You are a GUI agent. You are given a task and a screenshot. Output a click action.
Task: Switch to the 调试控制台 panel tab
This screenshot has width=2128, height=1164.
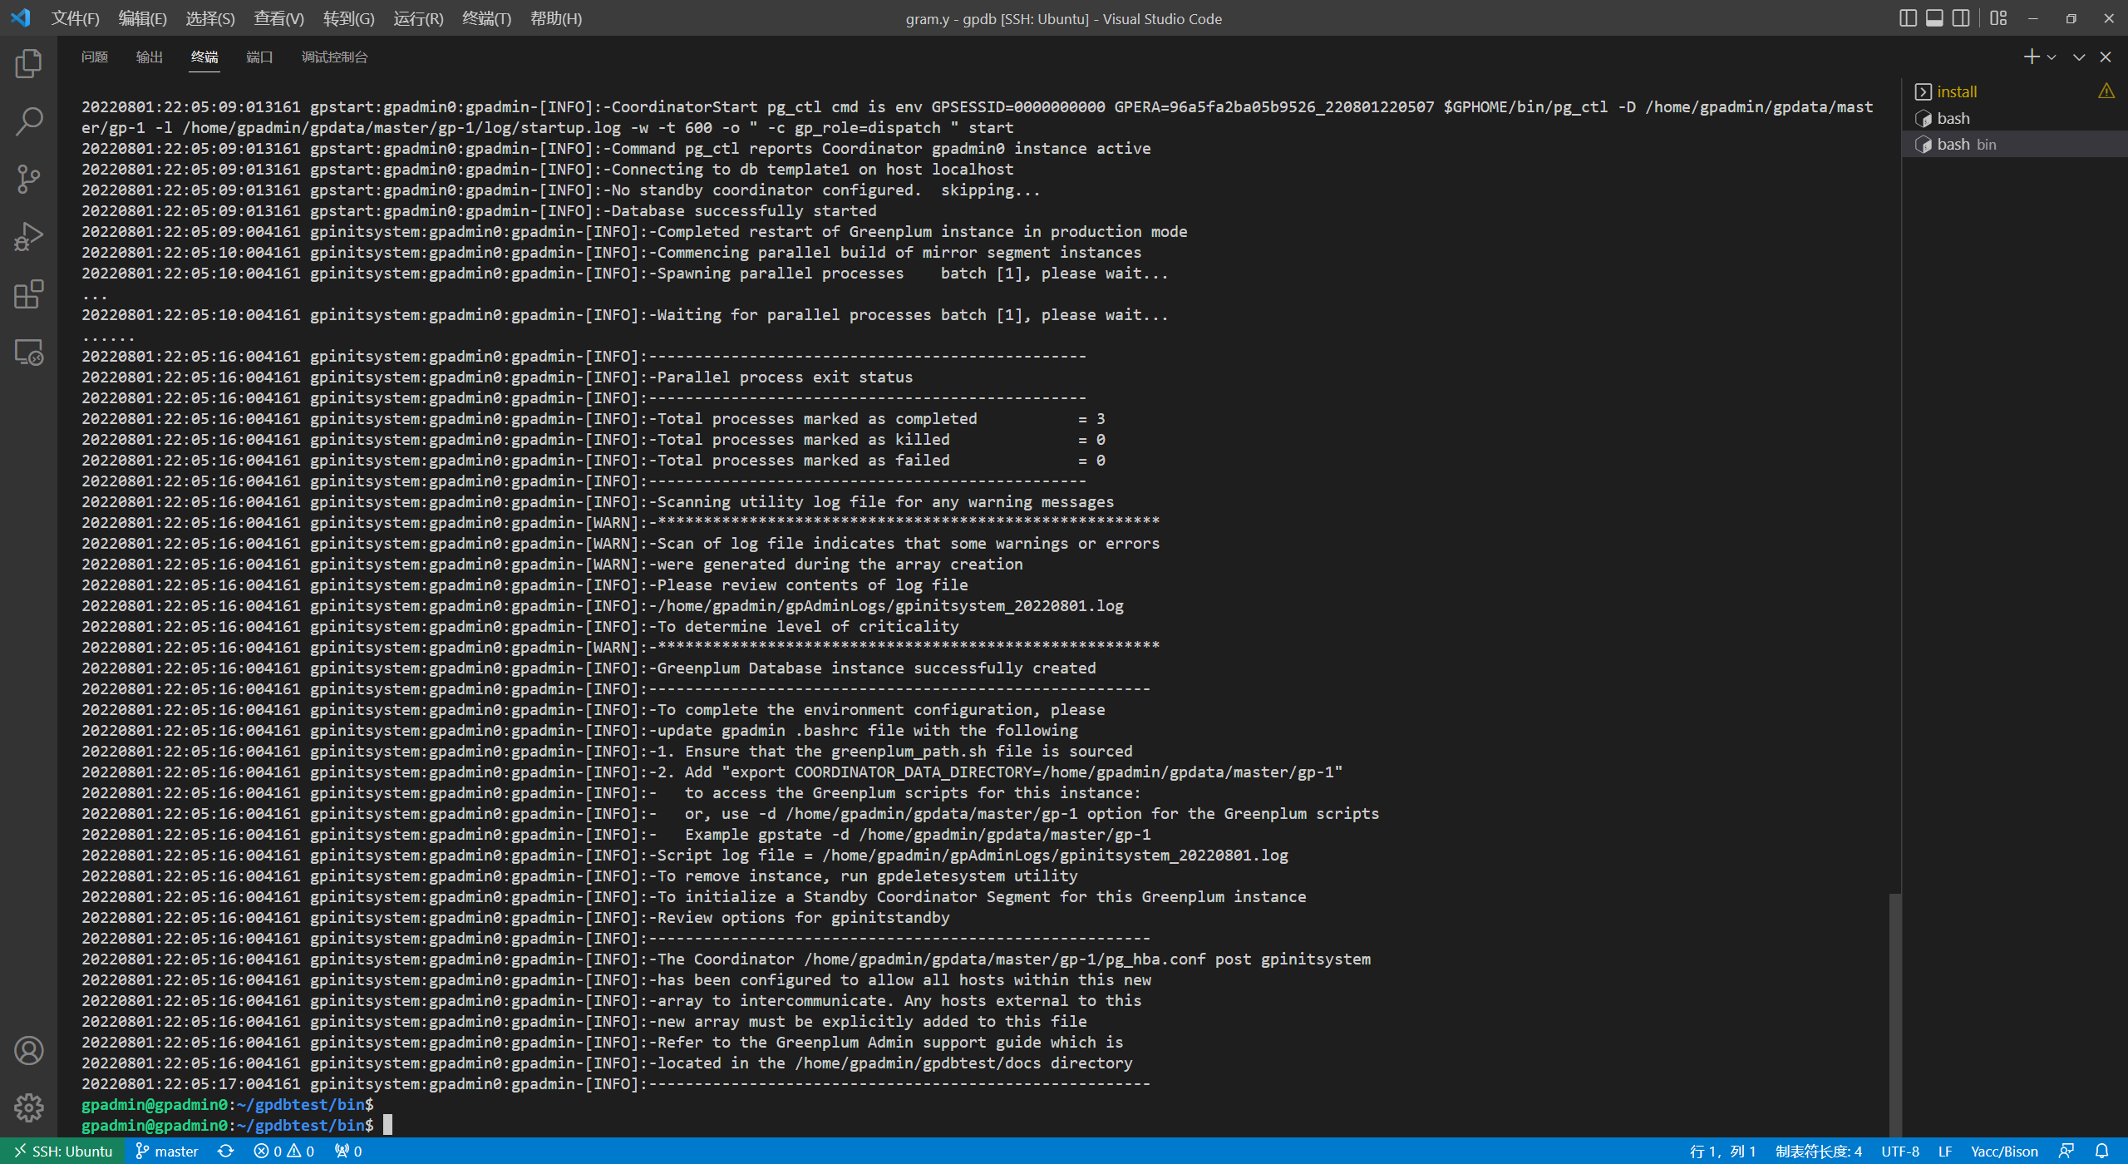334,57
